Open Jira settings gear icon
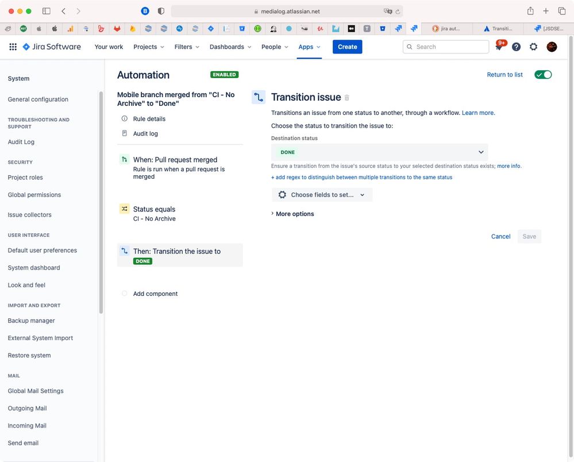This screenshot has height=462, width=574. [x=533, y=47]
